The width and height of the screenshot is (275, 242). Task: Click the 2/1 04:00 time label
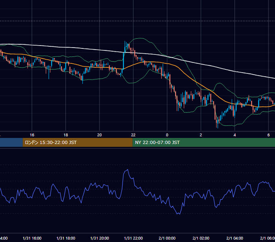[x=235, y=238]
